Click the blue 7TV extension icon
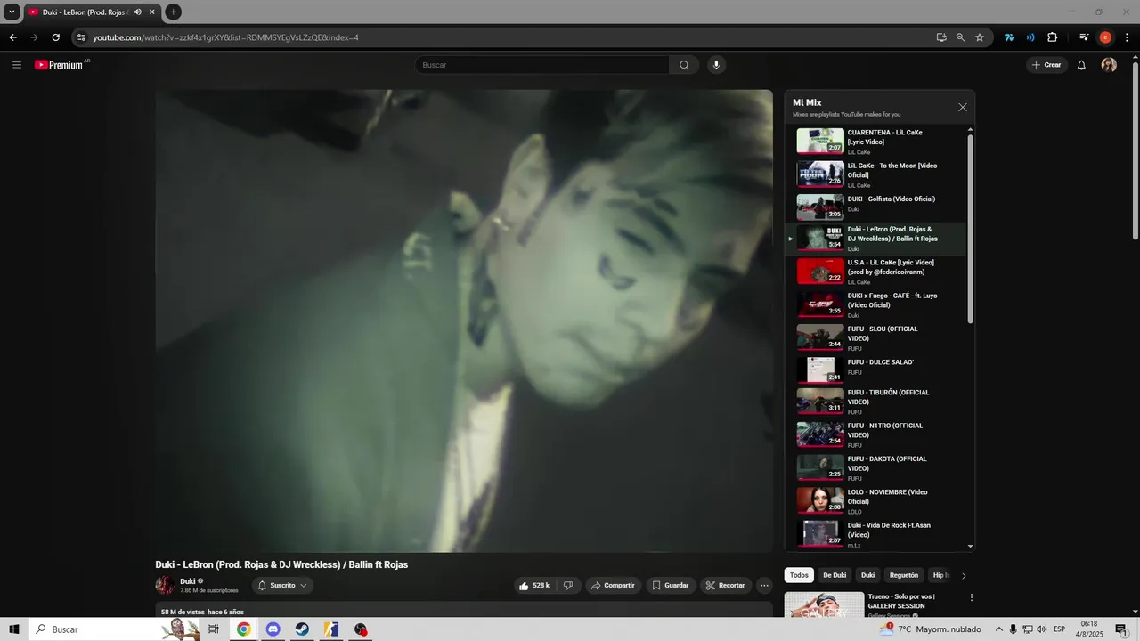This screenshot has width=1140, height=641. point(1009,37)
